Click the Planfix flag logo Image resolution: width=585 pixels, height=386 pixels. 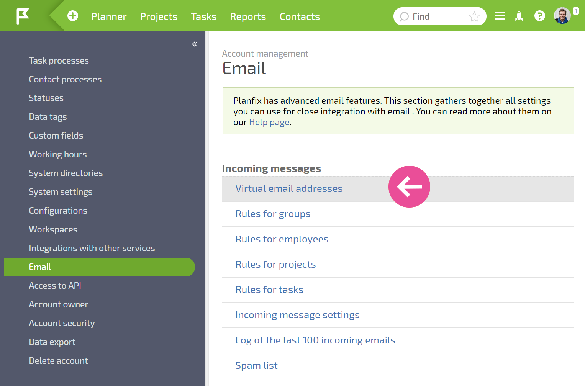point(23,16)
